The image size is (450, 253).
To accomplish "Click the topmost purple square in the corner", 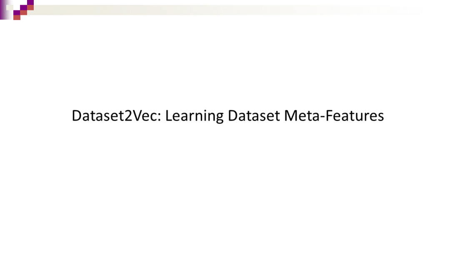I will 30,2.
